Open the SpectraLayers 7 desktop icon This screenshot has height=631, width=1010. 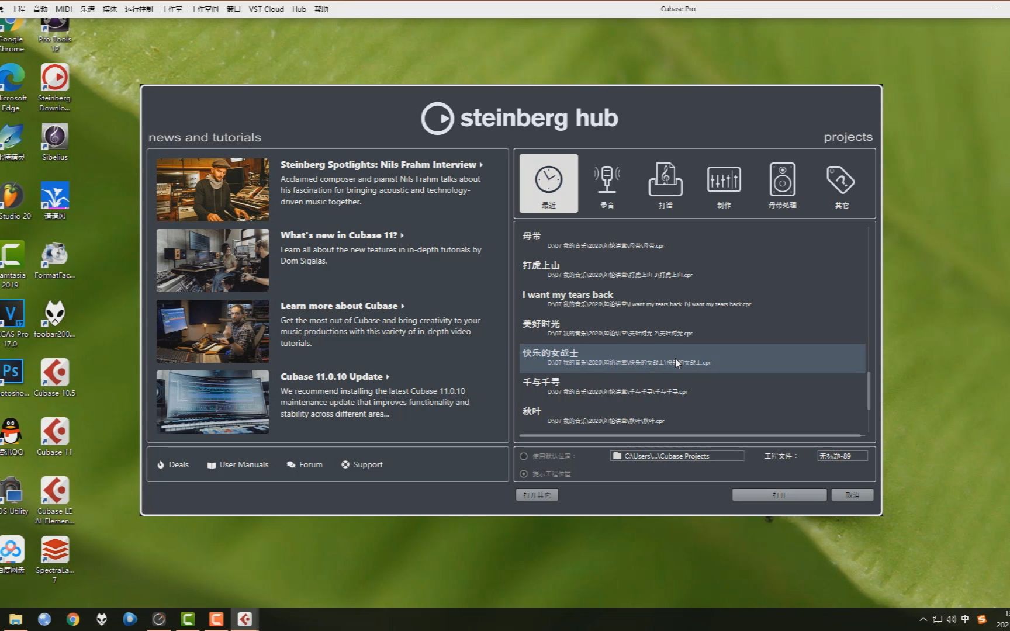click(54, 560)
